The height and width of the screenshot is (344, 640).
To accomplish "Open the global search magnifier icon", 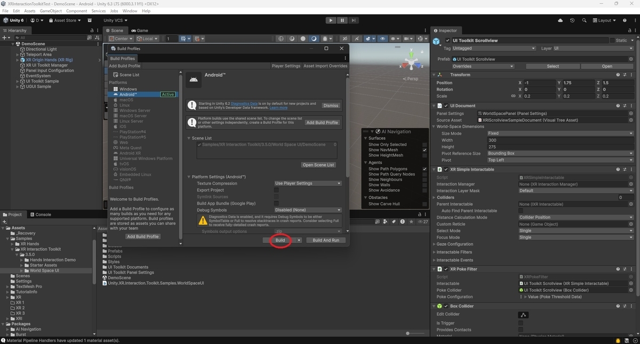I will 584,20.
